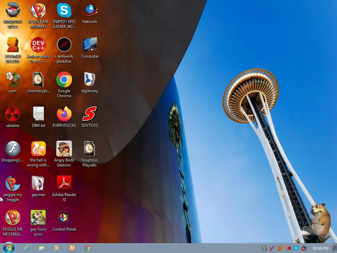Click the red V tray icon
The width and height of the screenshot is (337, 253).
[x=272, y=248]
